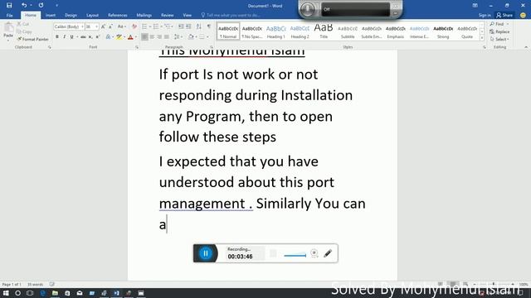Viewport: 531px width, 298px height.
Task: Apply text effects icon
Action: tap(109, 36)
